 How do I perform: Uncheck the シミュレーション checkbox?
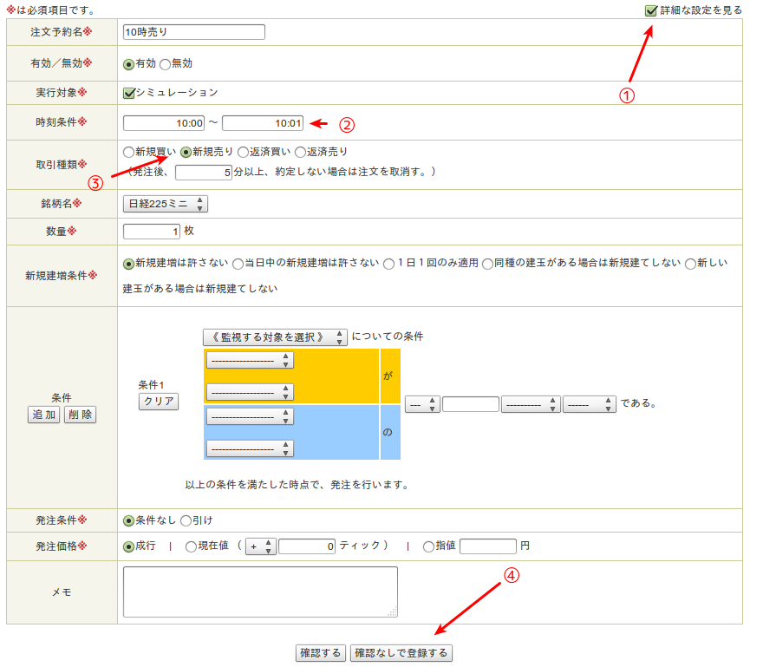(x=129, y=93)
